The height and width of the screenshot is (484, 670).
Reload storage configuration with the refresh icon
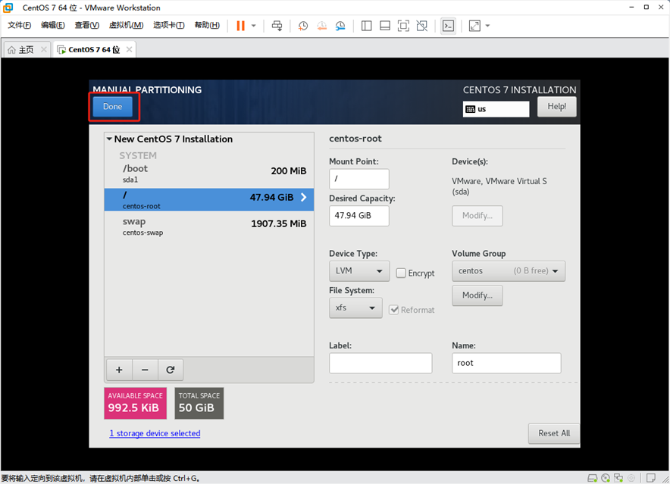click(171, 370)
